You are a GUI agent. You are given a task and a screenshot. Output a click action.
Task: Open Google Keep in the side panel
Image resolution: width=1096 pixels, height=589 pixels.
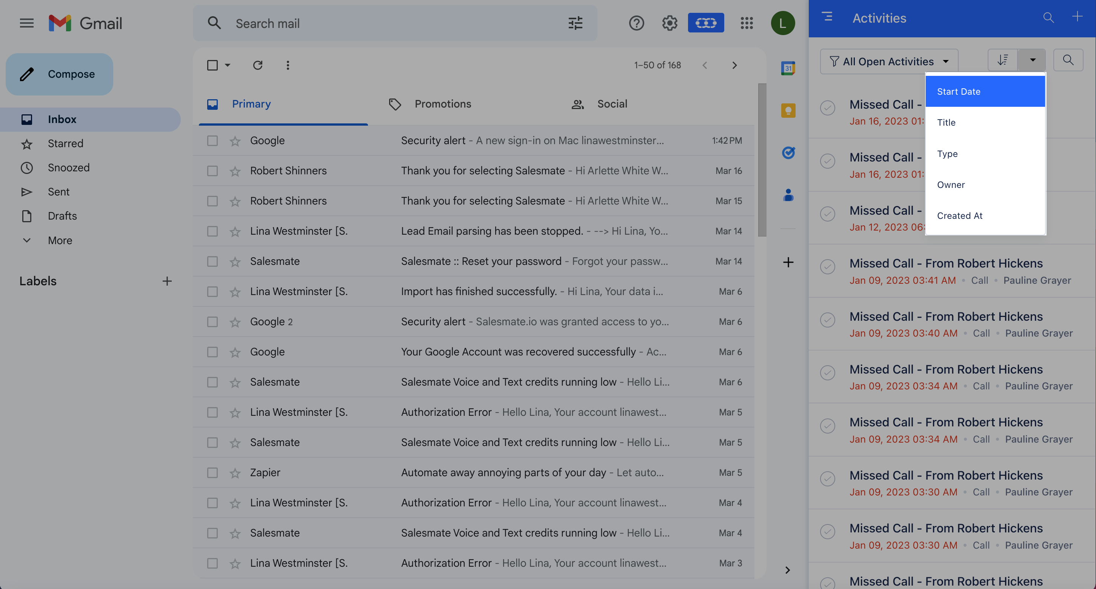788,111
